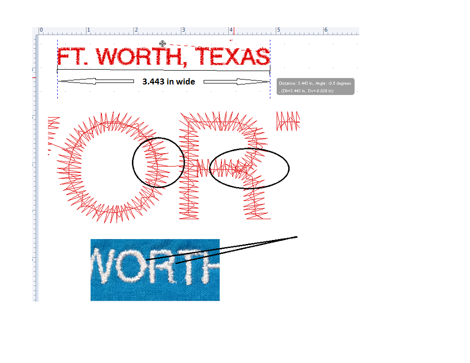Screen dimensions: 470x363
Task: Click the ruler mark labeled 2
Action: pyautogui.click(x=136, y=30)
